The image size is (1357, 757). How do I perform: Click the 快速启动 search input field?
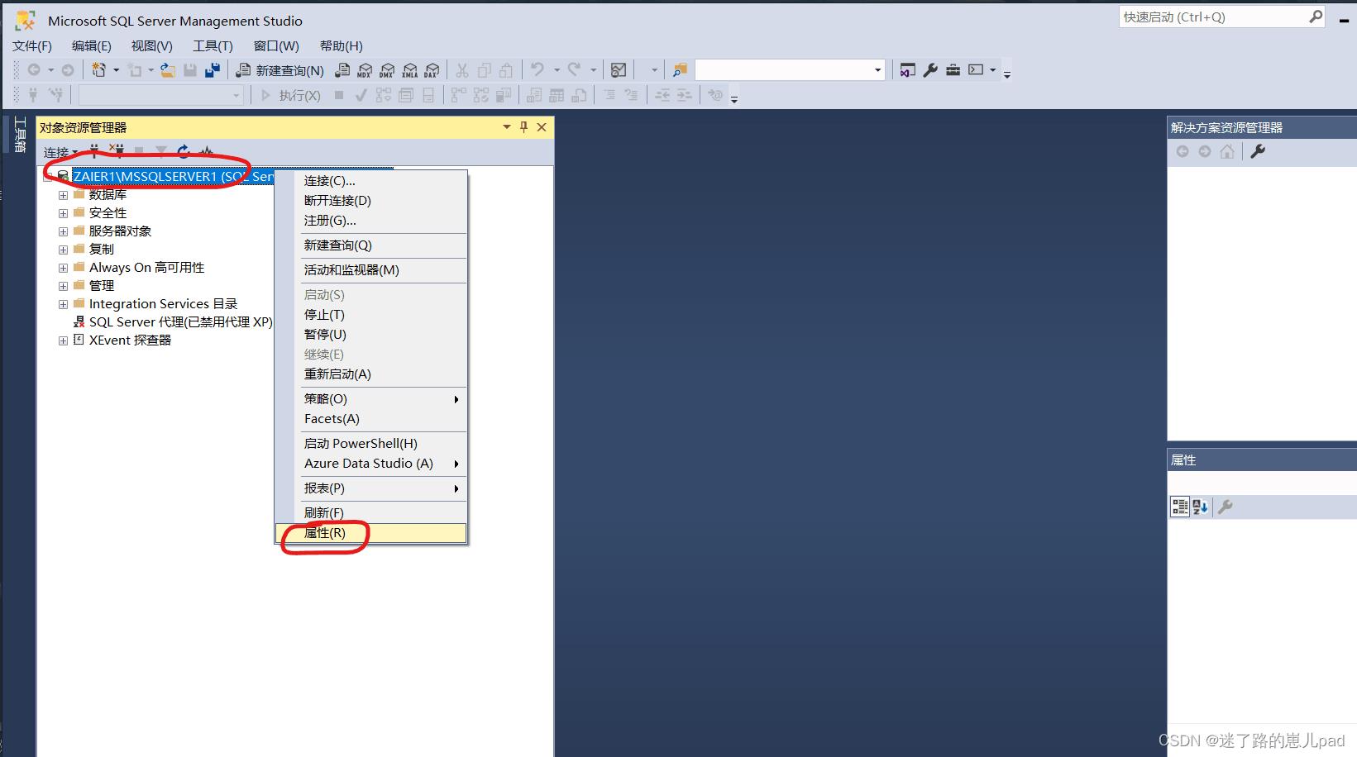click(1211, 17)
